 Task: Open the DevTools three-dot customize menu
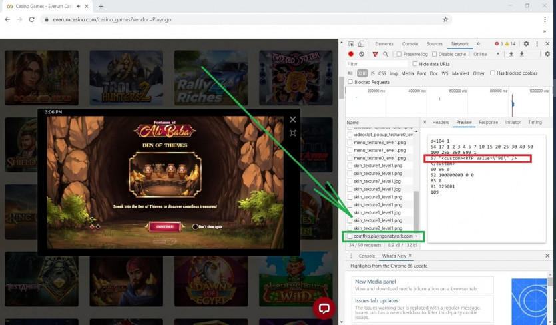tap(537, 44)
